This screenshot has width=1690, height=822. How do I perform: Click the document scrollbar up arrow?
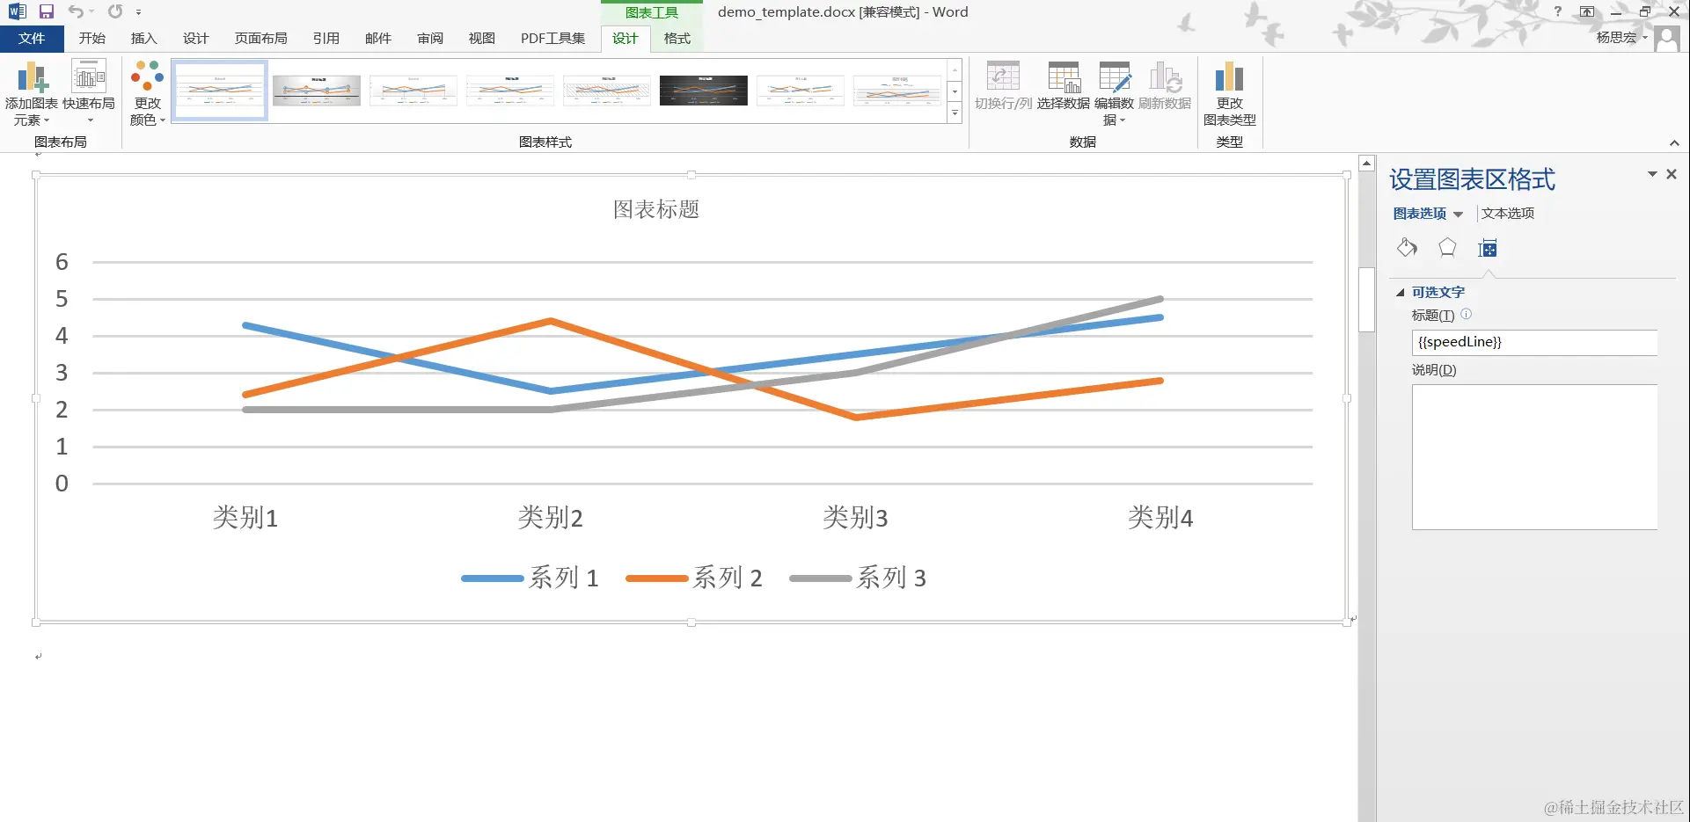1367,164
